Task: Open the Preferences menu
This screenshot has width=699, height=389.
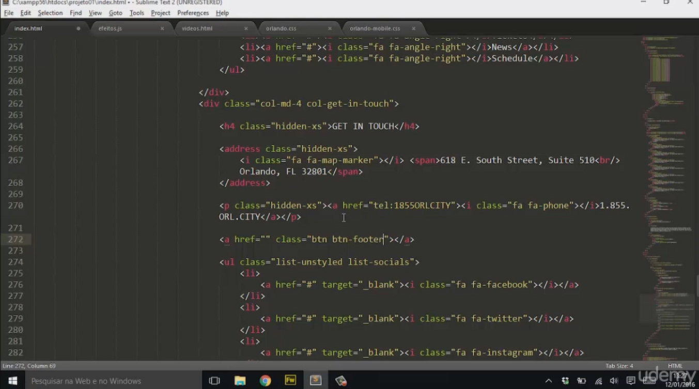Action: click(x=193, y=13)
